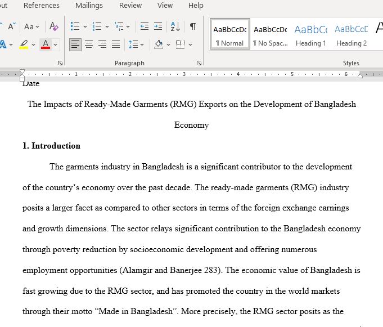Click the Bullets list icon
Viewport: 383px width, 327px height.
click(75, 26)
